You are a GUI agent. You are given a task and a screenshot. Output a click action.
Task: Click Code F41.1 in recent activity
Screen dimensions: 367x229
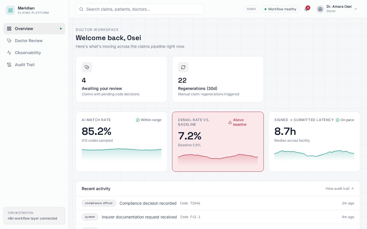[x=190, y=217]
